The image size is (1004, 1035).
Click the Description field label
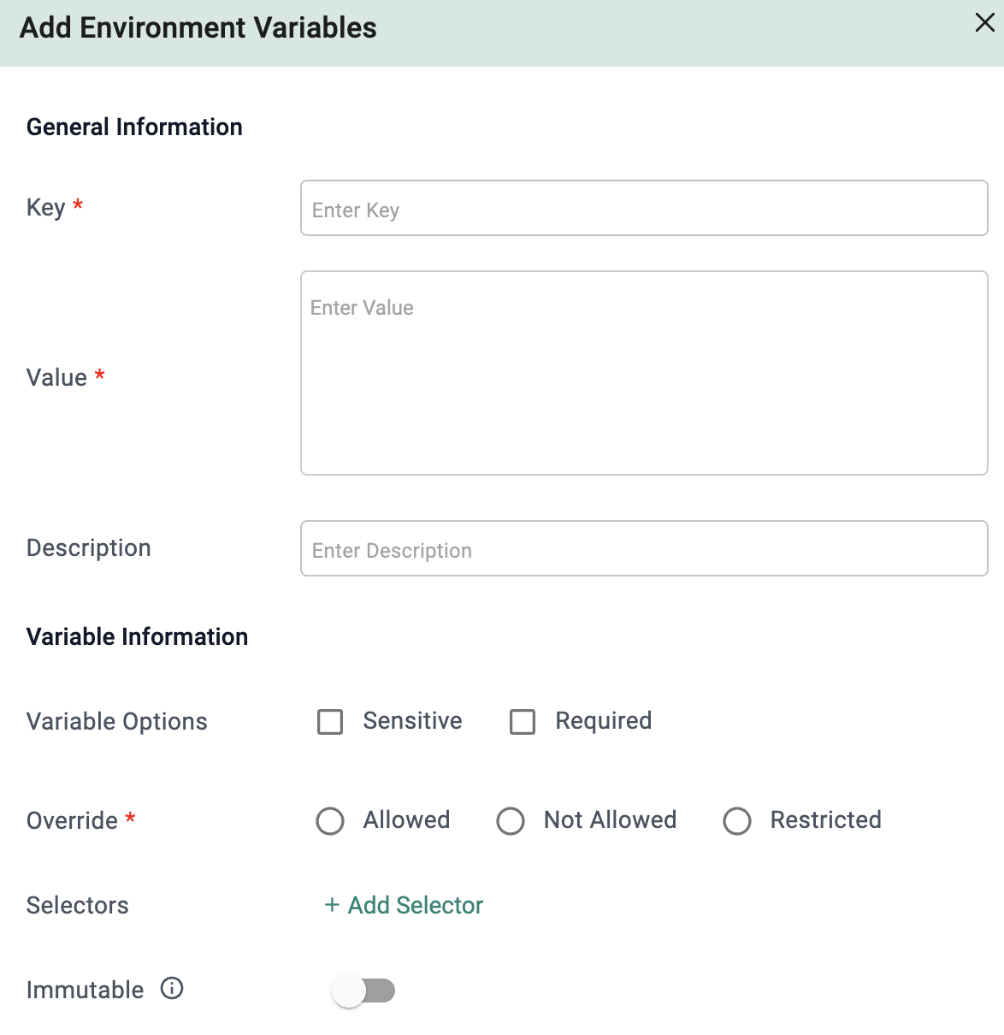(x=89, y=548)
